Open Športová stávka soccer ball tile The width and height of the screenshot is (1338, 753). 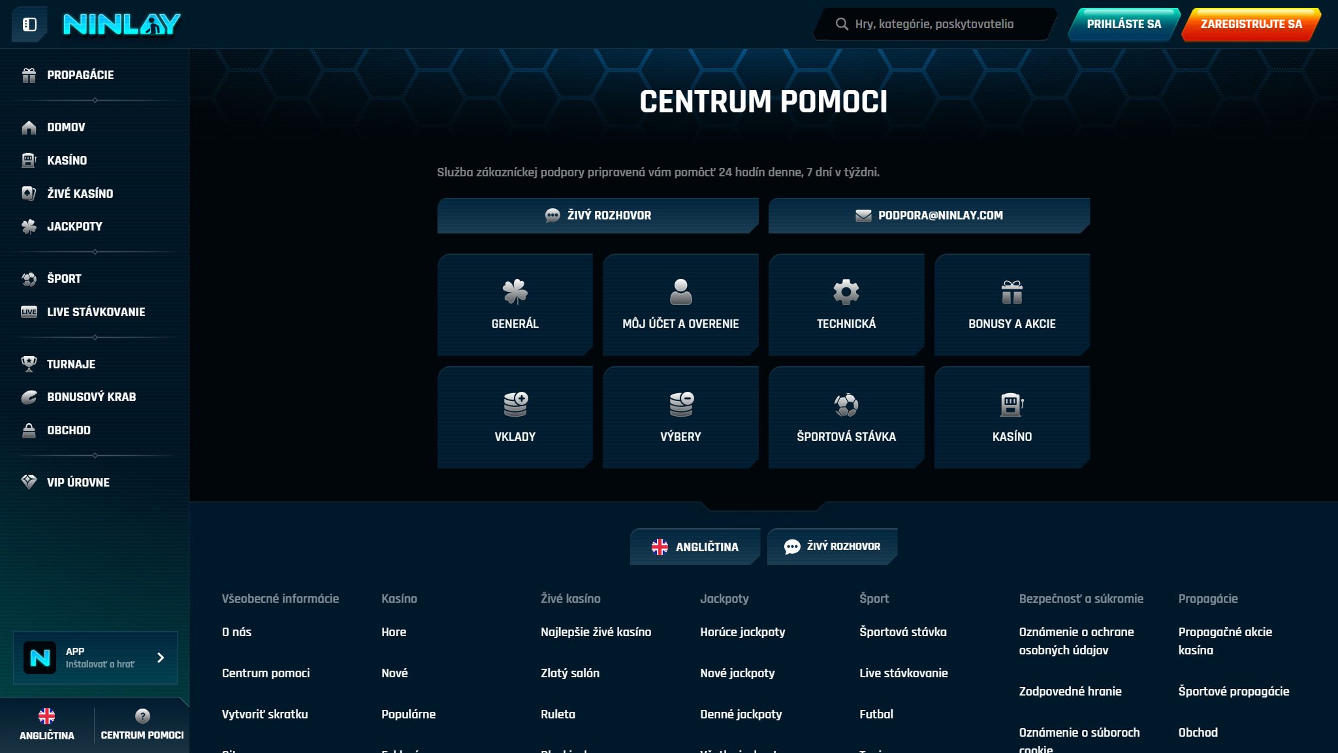[x=846, y=417]
